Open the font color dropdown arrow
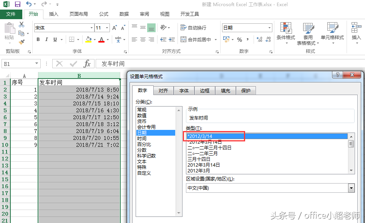The width and height of the screenshot is (365, 223). (108, 40)
